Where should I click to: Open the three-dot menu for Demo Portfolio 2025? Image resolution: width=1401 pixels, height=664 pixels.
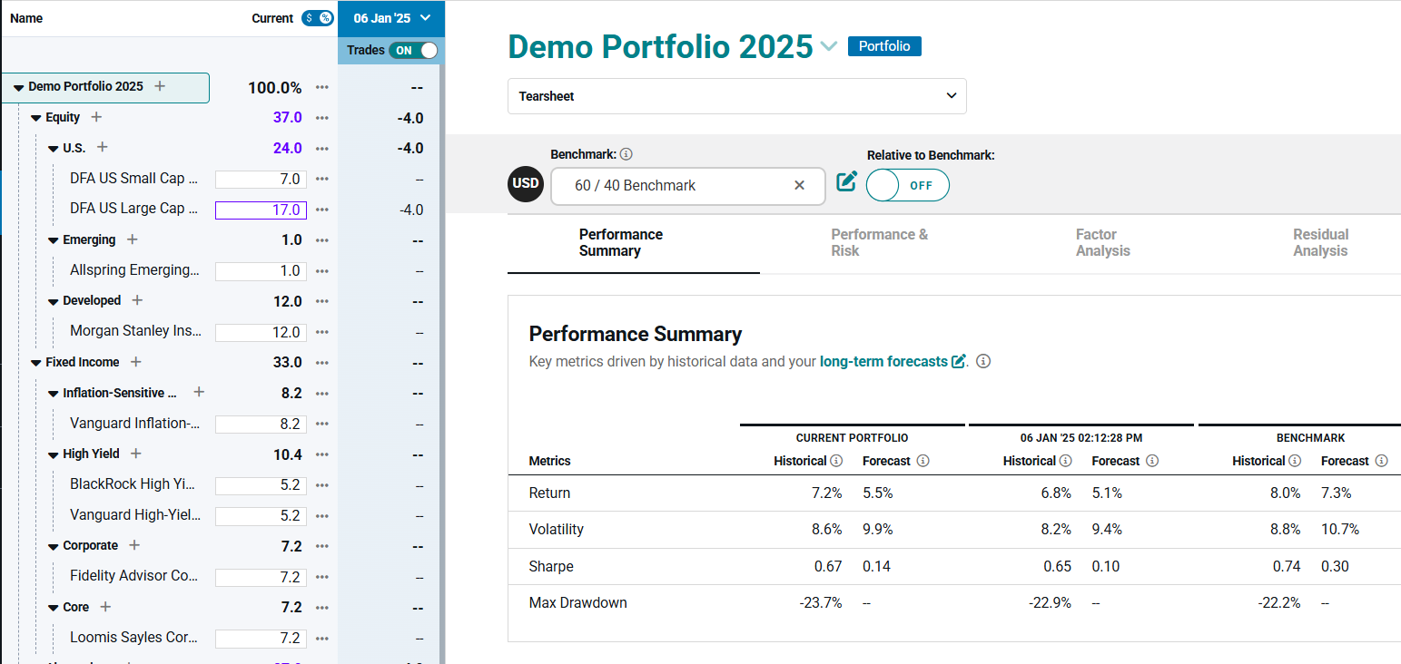tap(321, 87)
